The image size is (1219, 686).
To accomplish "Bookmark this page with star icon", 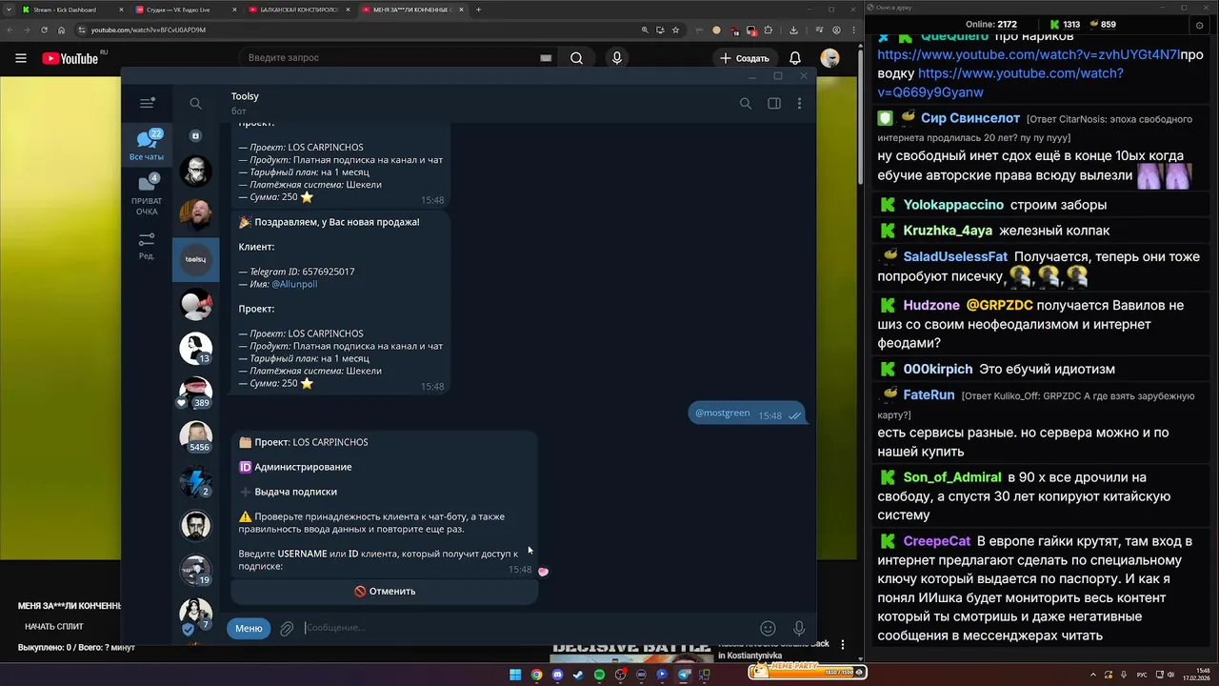I will 674,30.
